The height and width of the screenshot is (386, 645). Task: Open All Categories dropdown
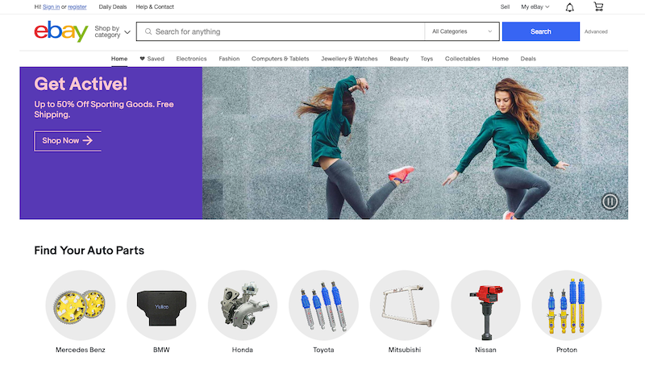[462, 31]
